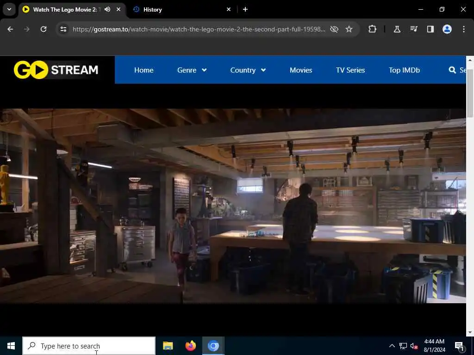Open the media controls icon
The image size is (474, 355).
coord(414,29)
